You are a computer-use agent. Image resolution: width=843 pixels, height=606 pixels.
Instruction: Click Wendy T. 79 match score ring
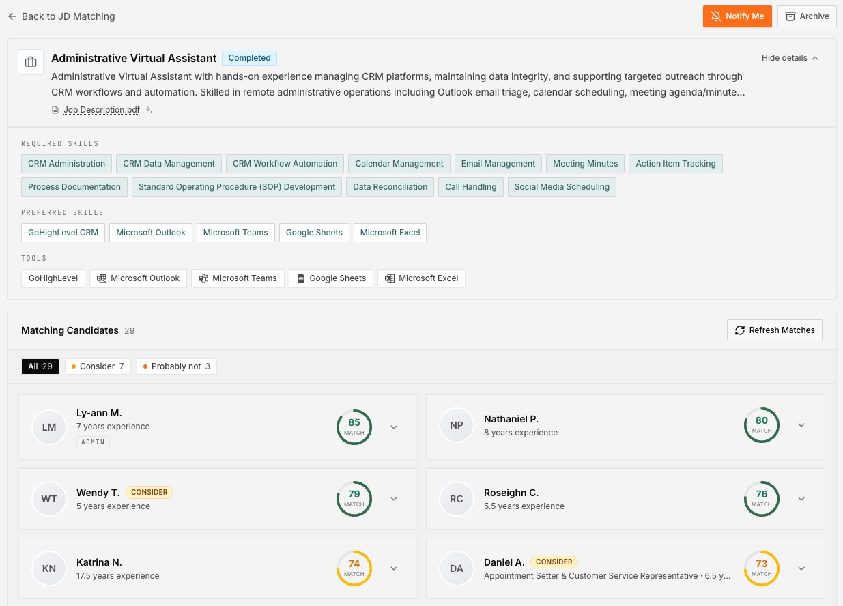click(x=354, y=499)
